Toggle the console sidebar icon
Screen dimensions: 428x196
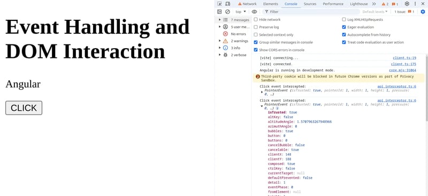coord(219,11)
